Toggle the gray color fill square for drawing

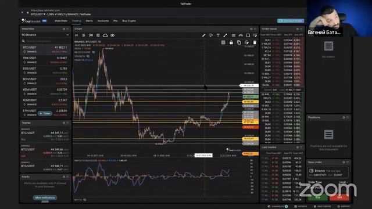pos(223,42)
